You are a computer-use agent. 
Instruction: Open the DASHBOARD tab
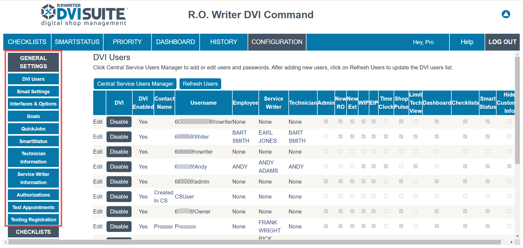(175, 42)
